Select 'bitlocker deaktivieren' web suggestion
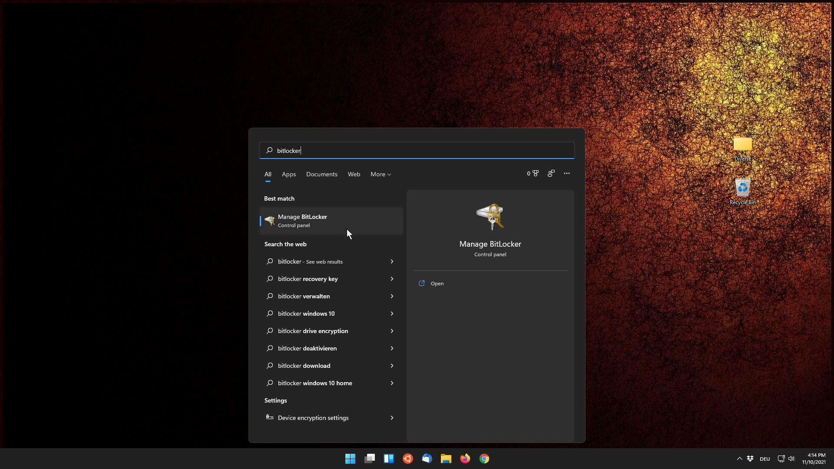Viewport: 834px width, 469px height. (331, 348)
